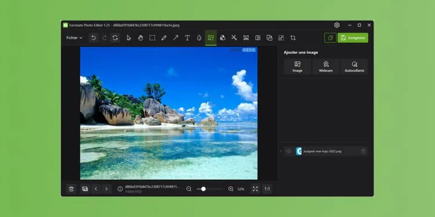The height and width of the screenshot is (217, 435).
Task: Go to next image with right chevron
Action: point(106,189)
